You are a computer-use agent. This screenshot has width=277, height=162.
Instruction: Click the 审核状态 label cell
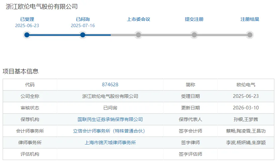[30, 108]
